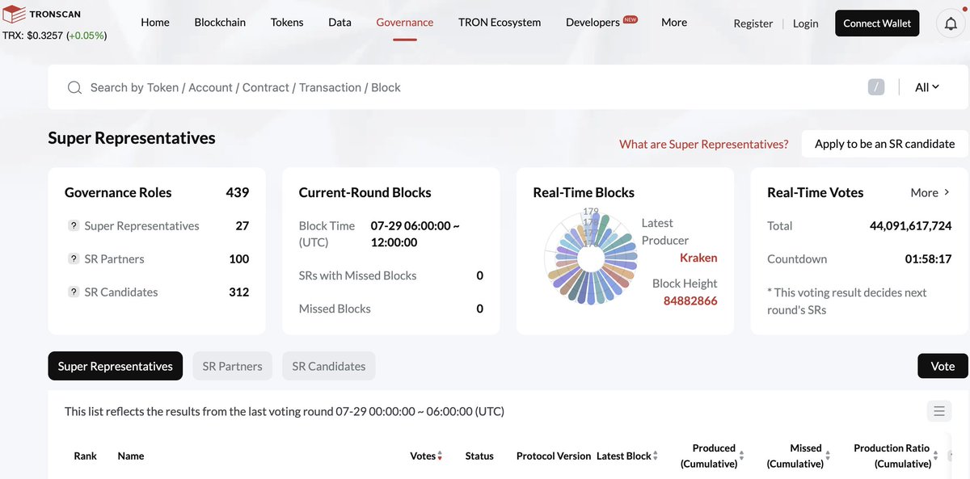Open the All search filter dropdown
This screenshot has width=970, height=479.
(x=927, y=87)
